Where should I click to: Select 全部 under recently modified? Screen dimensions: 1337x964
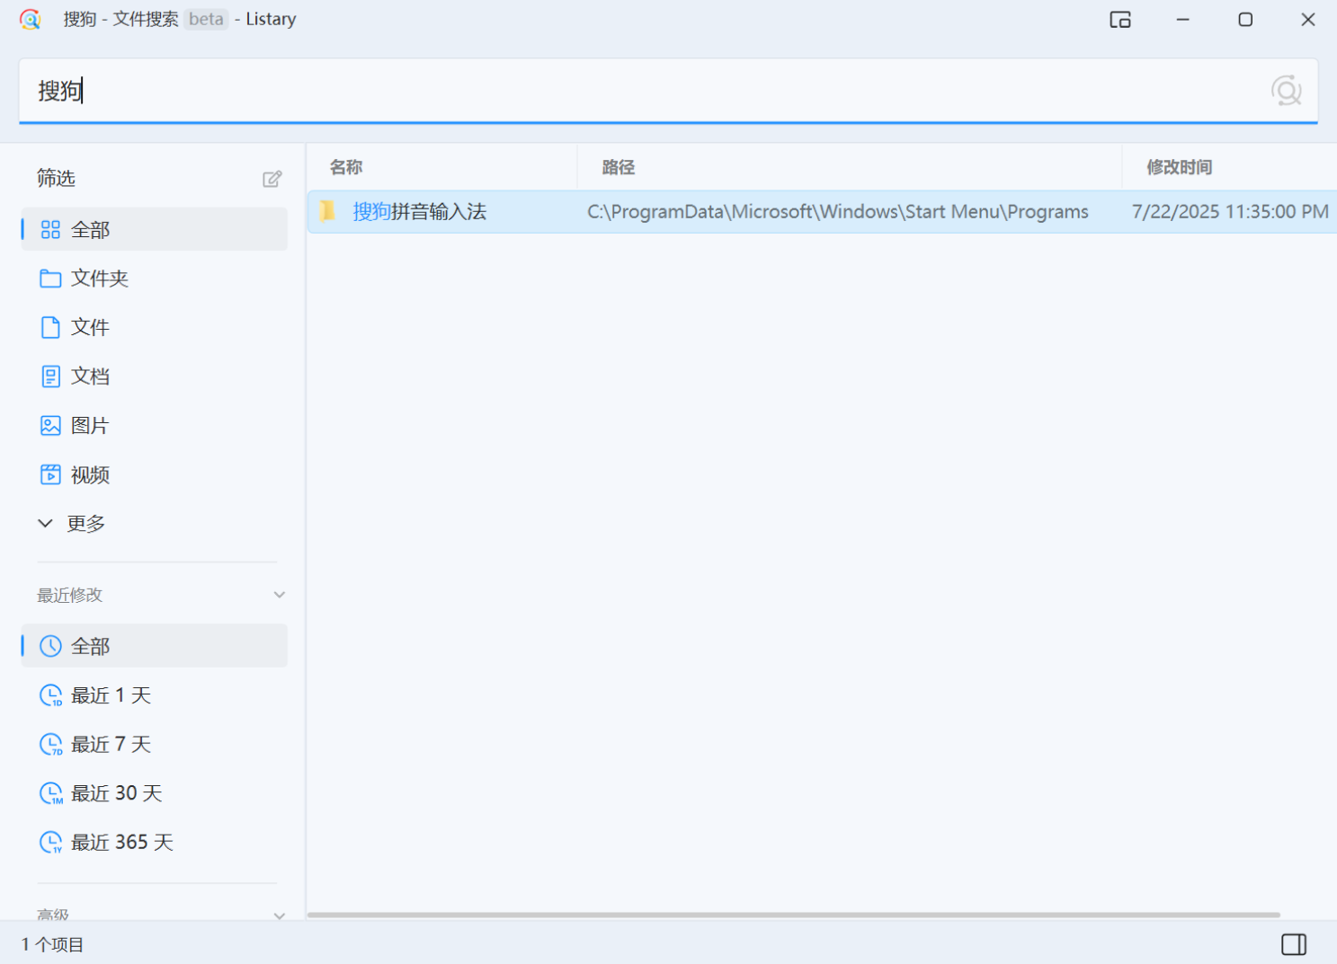[x=155, y=646]
